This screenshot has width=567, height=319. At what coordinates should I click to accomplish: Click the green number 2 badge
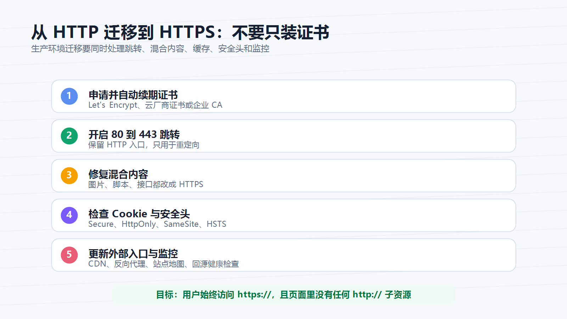pyautogui.click(x=69, y=136)
